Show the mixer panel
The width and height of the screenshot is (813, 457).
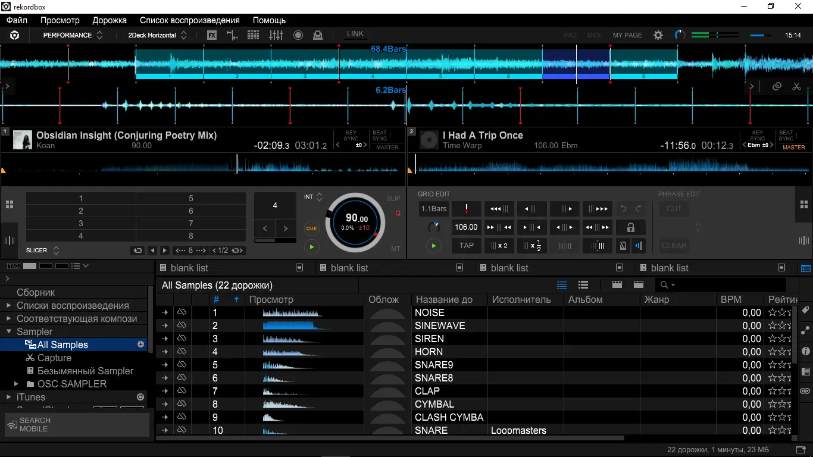(x=276, y=35)
